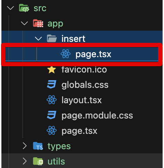The image size is (164, 168).
Task: Click the blue TS types folder icon
Action: [x=38, y=146]
